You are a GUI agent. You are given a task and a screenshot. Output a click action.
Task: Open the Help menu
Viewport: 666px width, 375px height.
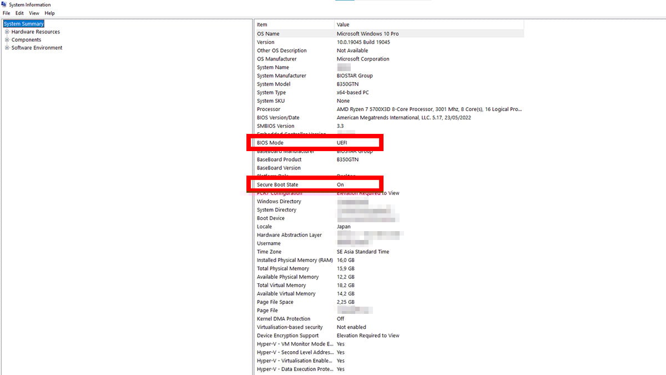[49, 13]
